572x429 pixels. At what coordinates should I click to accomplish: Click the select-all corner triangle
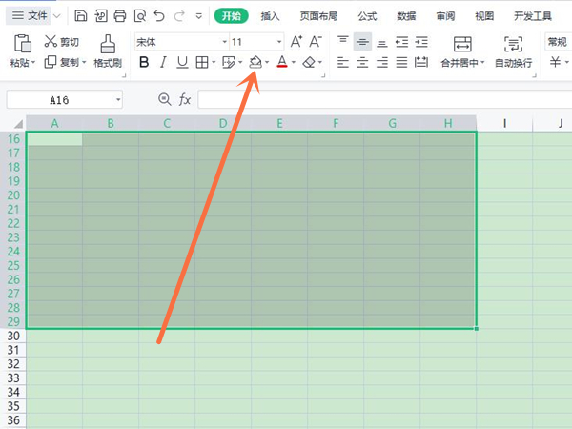(18, 124)
